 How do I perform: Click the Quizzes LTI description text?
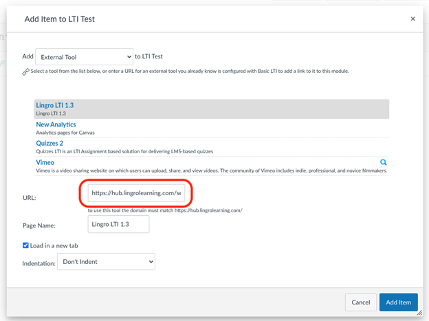(x=124, y=151)
